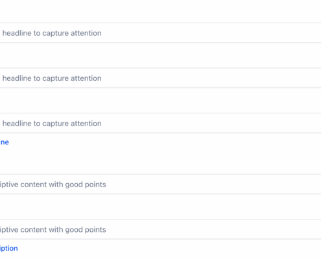Screen dimensions: 321x259
Task: Click the last headline text box in the group
Action: [160, 123]
